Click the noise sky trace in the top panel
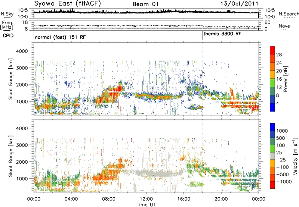Viewport: 299px width, 207px height. (x=146, y=12)
